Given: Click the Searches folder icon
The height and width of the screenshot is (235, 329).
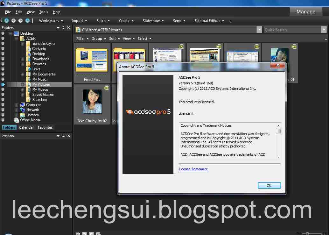Looking at the screenshot, I should pos(28,100).
